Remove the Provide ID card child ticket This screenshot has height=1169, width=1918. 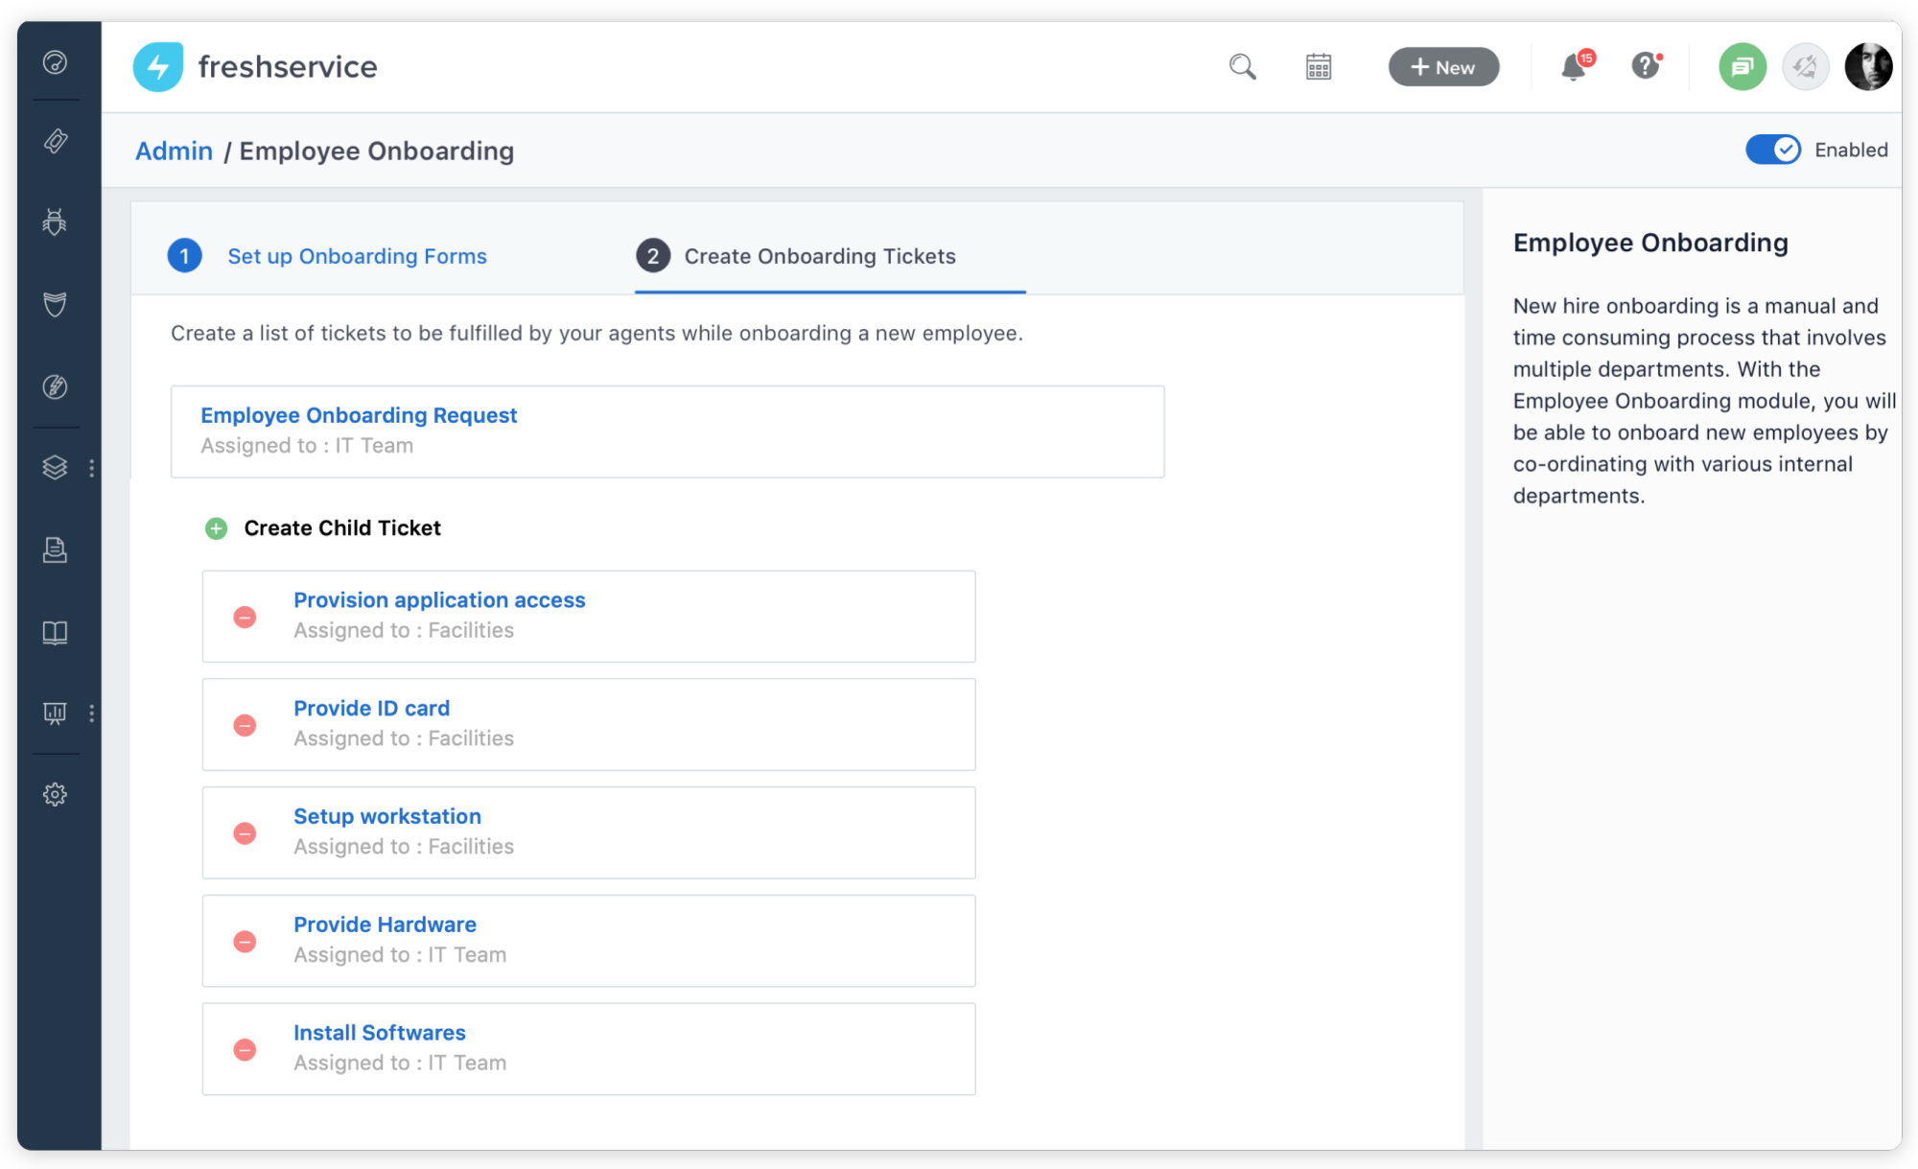click(246, 725)
